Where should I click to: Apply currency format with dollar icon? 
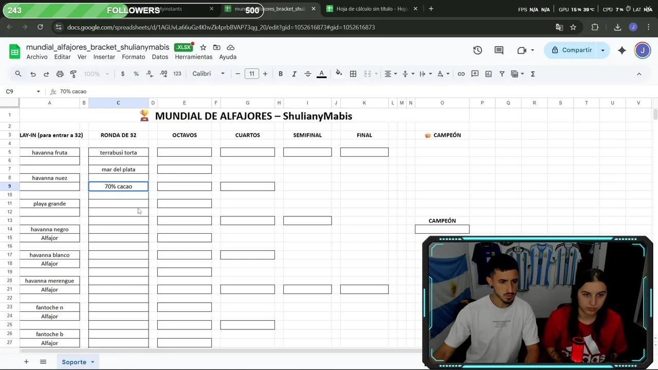pyautogui.click(x=122, y=74)
